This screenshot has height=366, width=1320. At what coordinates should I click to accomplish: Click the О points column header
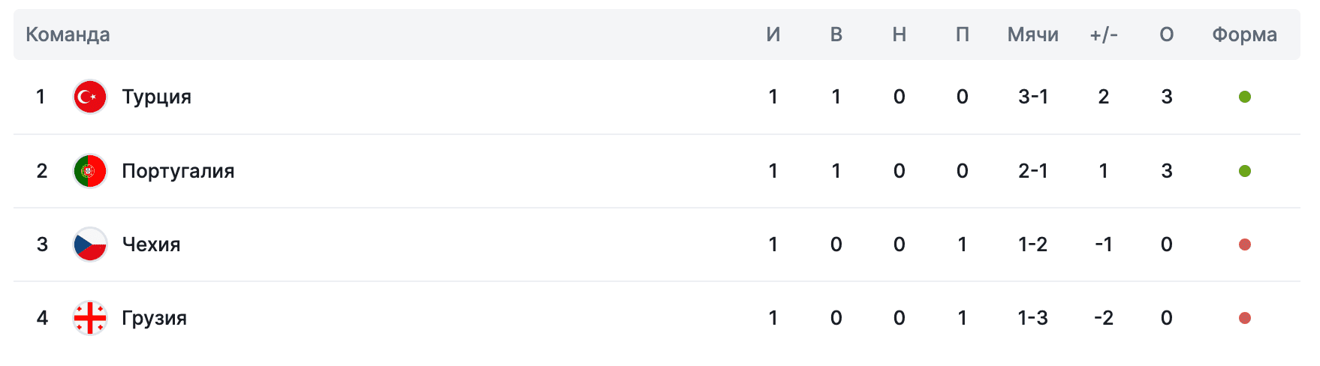(x=1166, y=34)
